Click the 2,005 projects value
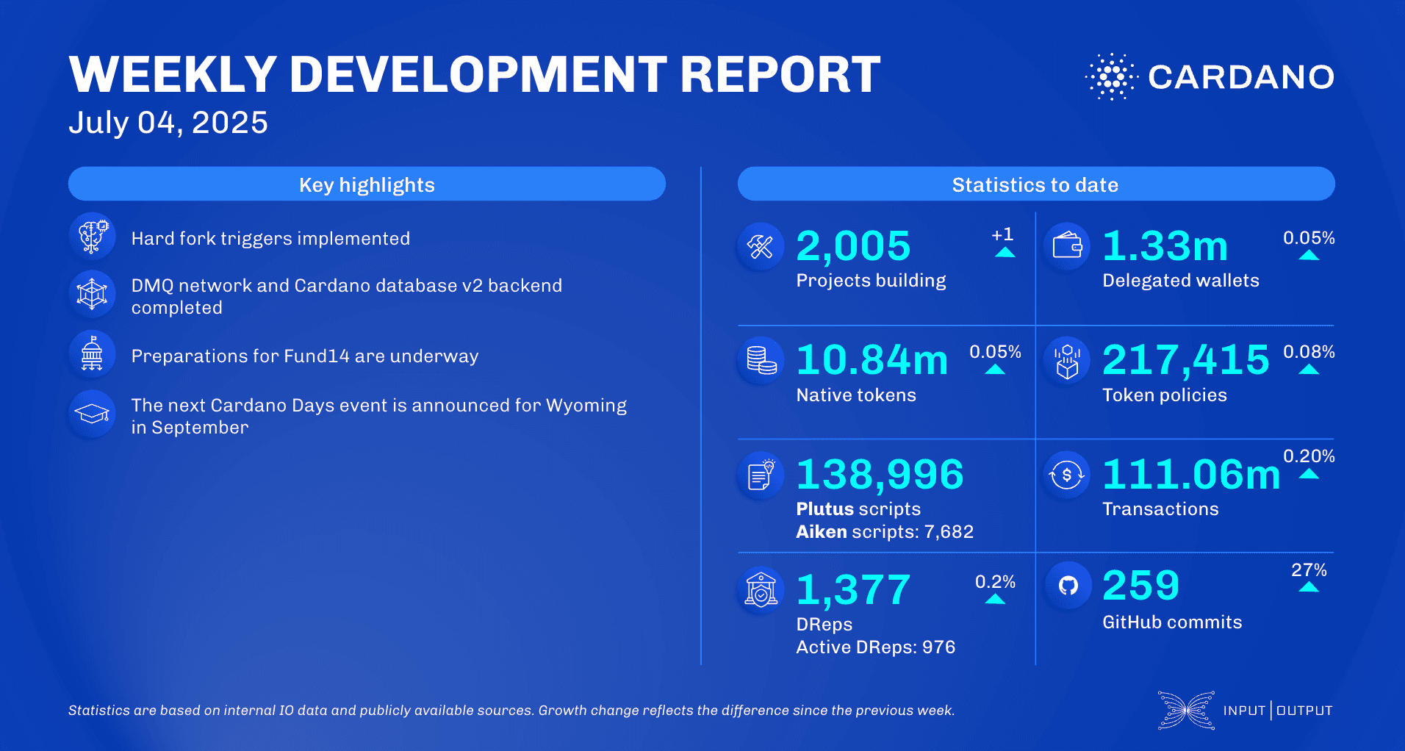The height and width of the screenshot is (751, 1405). [x=853, y=246]
